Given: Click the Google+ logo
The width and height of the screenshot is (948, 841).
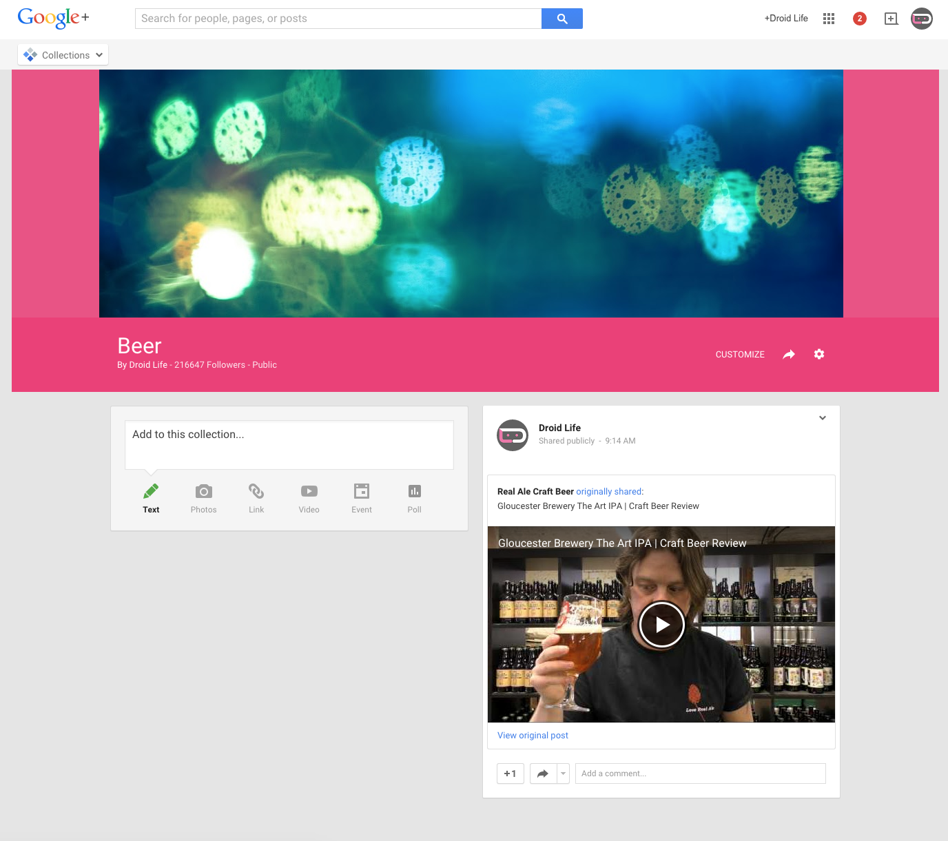Looking at the screenshot, I should (x=53, y=18).
